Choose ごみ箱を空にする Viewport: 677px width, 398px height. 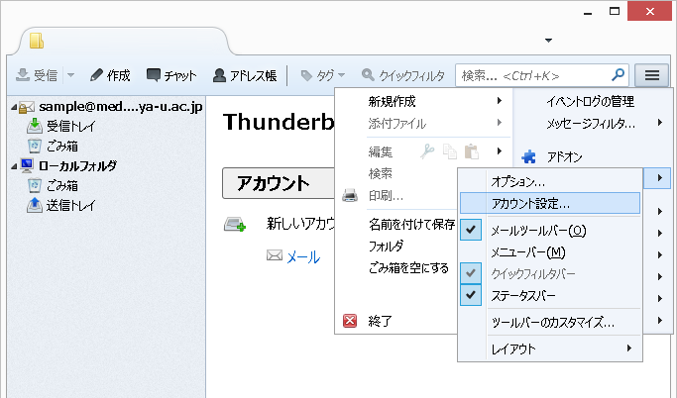[408, 268]
